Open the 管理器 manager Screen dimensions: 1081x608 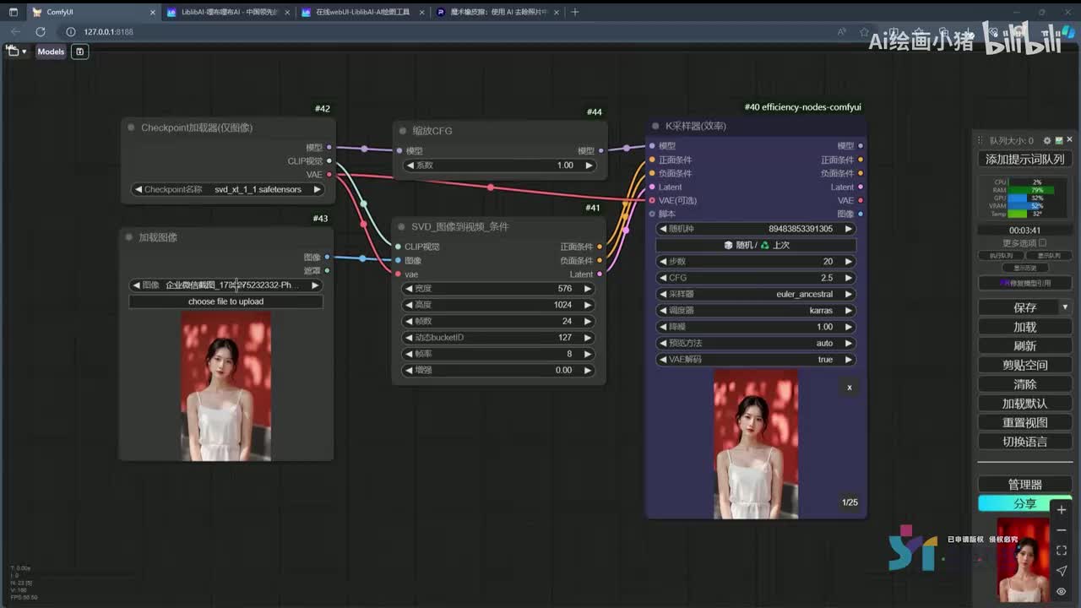(1024, 485)
